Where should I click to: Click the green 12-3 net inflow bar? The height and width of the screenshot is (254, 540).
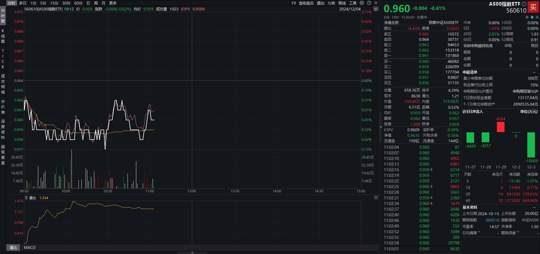point(531,145)
